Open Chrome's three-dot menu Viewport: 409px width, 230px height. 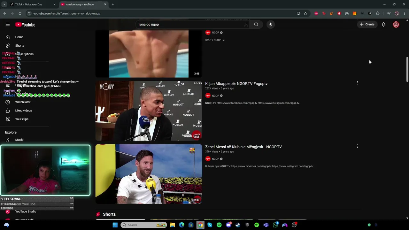[404, 13]
